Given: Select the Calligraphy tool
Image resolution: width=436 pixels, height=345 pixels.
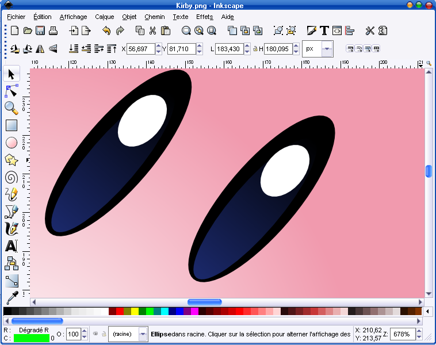Looking at the screenshot, I should click(12, 229).
